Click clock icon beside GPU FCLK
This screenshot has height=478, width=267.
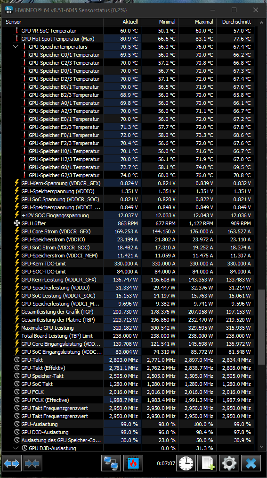coord(17,392)
